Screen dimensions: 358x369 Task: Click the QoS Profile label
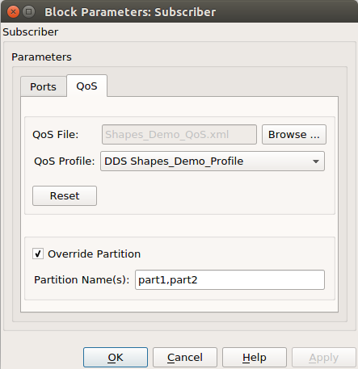pos(65,161)
